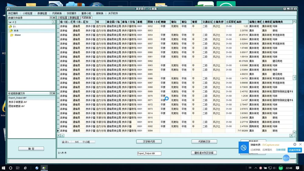Click the 乡 column header
Viewport: 304px width, 171px height.
90,22
